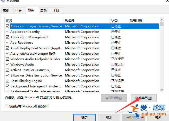
Task: Enable 隐藏所有 Microsoft 服务 checkbox
Action: coord(6,106)
